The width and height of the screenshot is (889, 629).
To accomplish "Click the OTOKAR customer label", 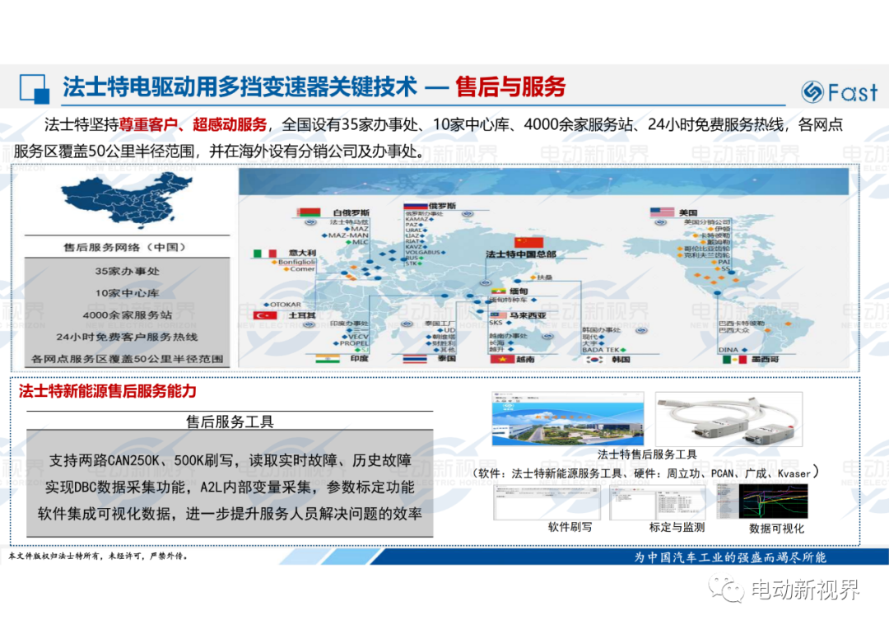I will point(285,305).
